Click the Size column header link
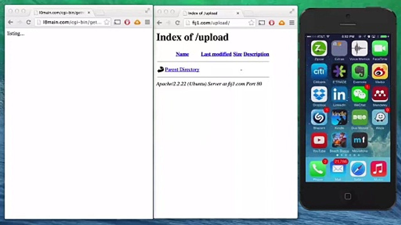 pyautogui.click(x=237, y=54)
